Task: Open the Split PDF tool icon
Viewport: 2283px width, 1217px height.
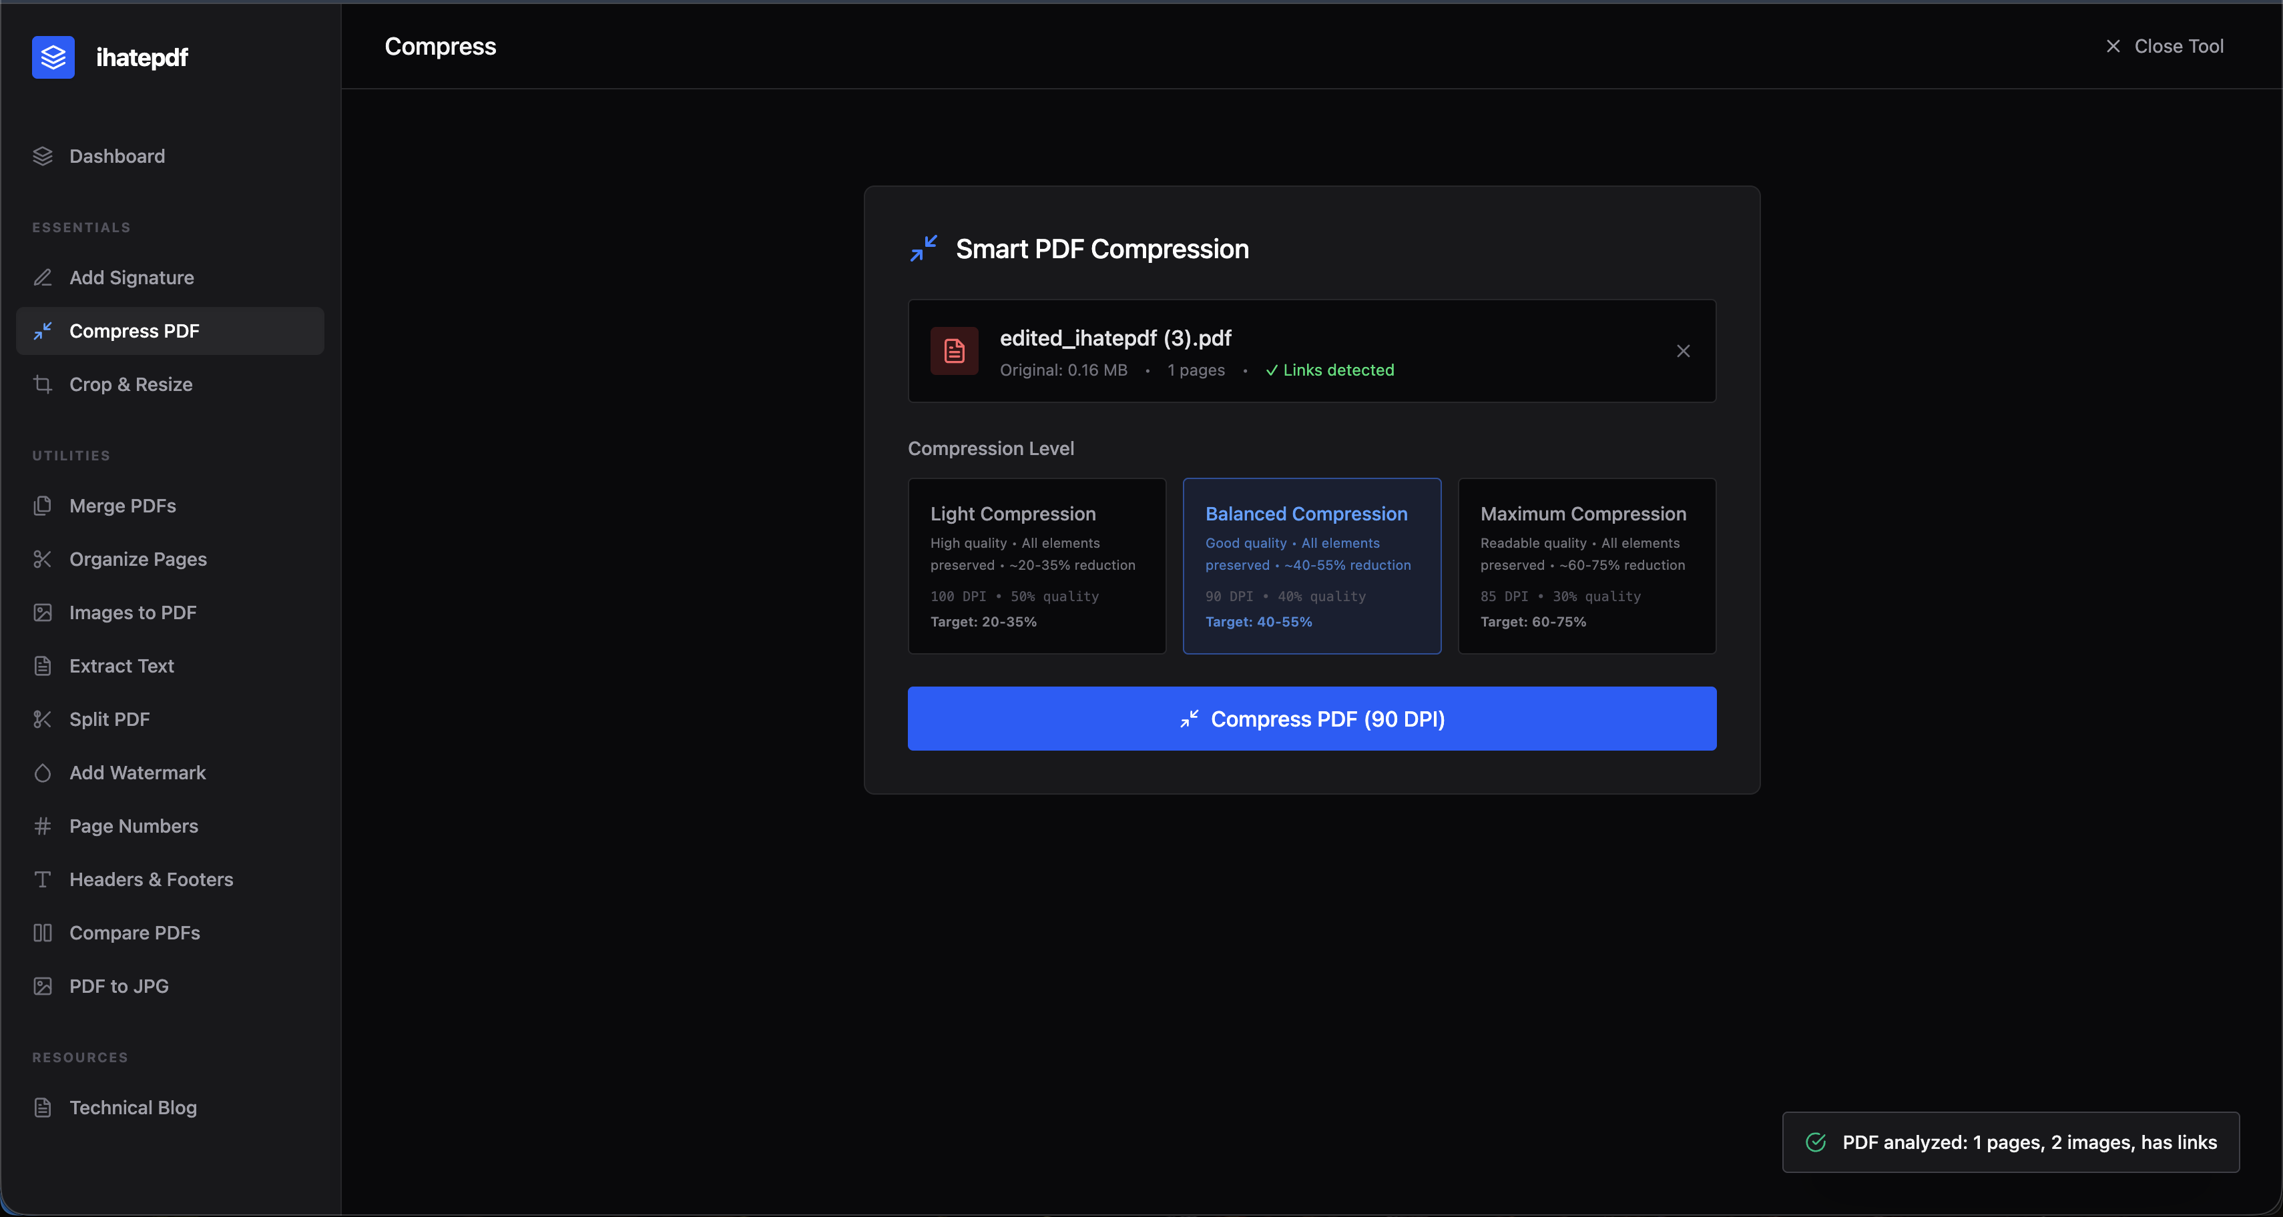Action: [43, 719]
